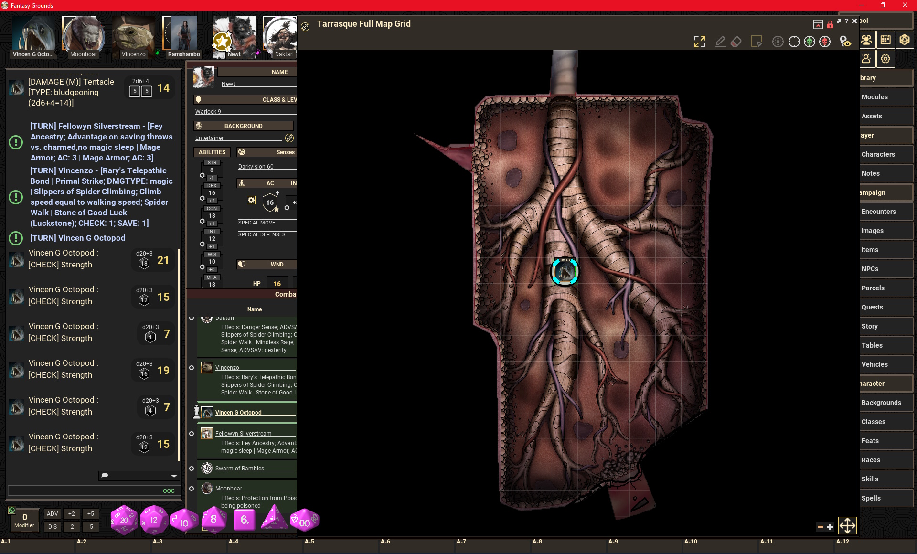Roll the percentile 00 die
Viewport: 917px width, 554px height.
tap(304, 521)
